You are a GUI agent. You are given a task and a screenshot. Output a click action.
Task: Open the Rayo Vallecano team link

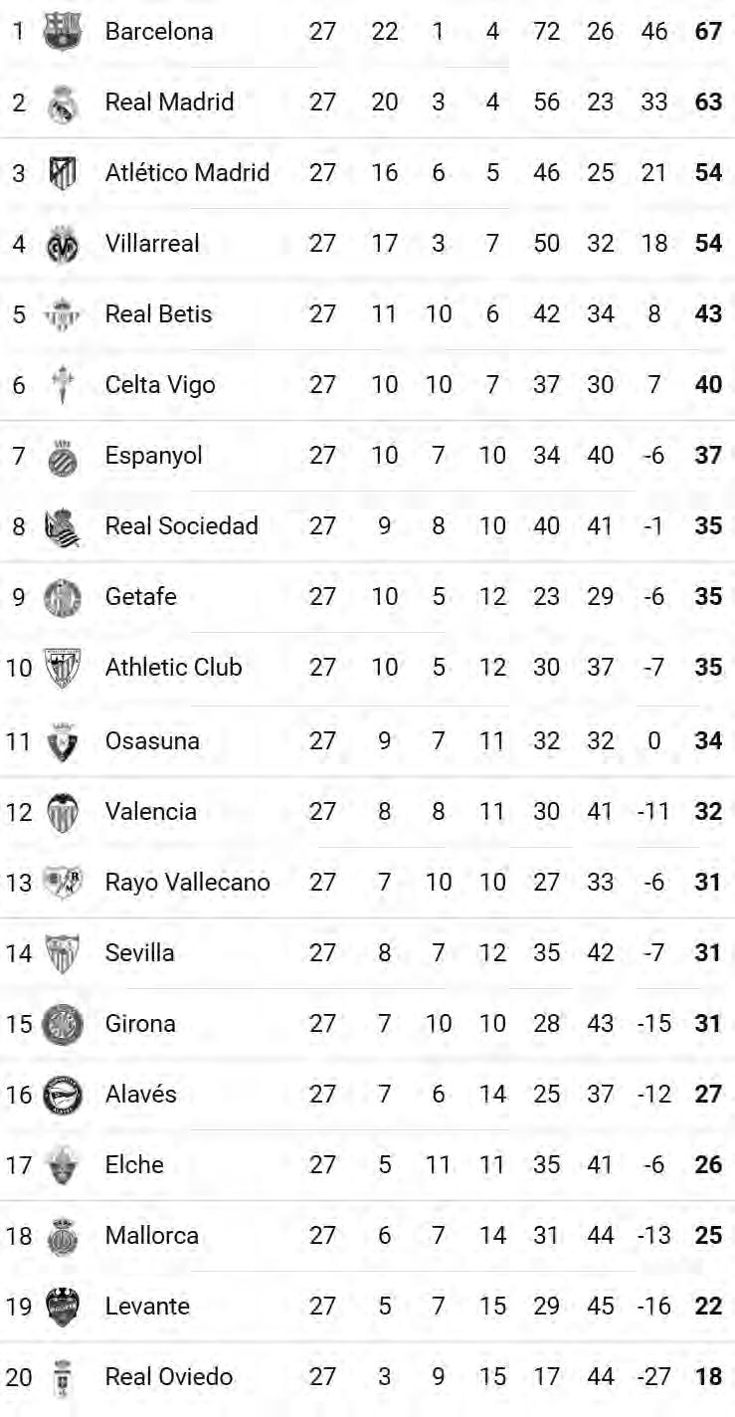[188, 883]
